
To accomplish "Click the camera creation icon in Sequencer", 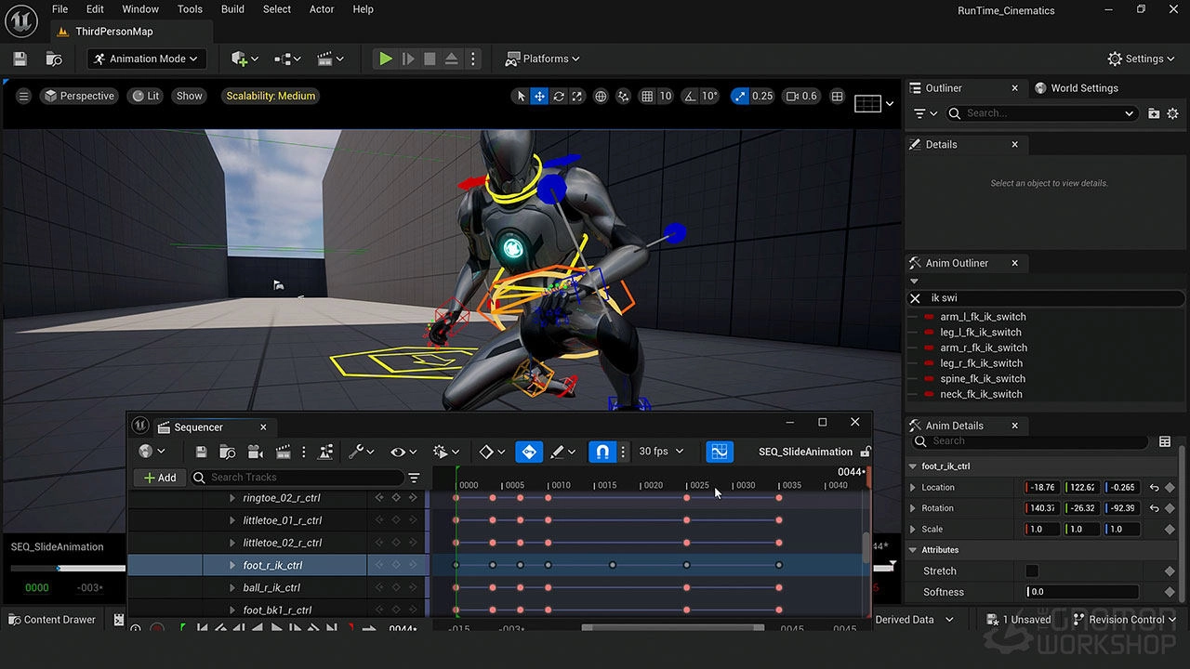I will coord(255,452).
